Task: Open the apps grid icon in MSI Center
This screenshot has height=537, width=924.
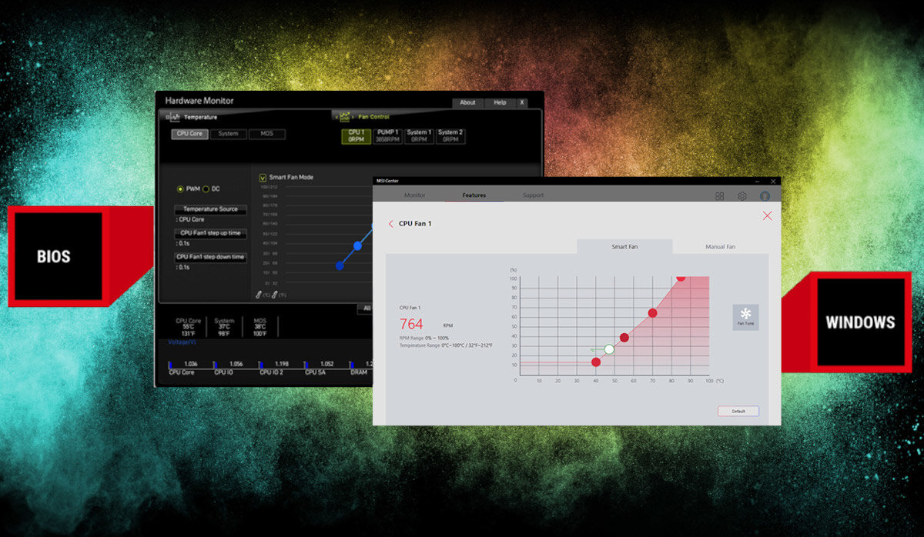Action: pyautogui.click(x=719, y=196)
